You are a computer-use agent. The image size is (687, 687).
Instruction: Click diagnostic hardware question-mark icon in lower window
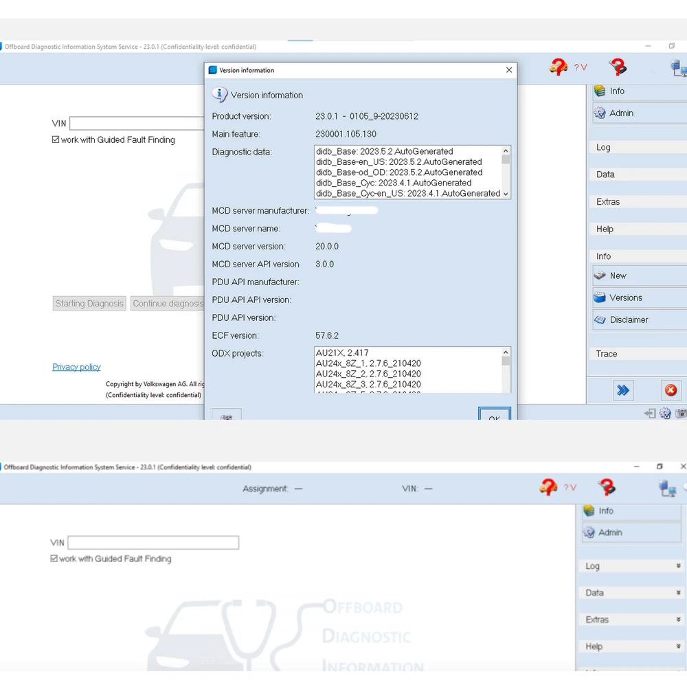(x=607, y=487)
